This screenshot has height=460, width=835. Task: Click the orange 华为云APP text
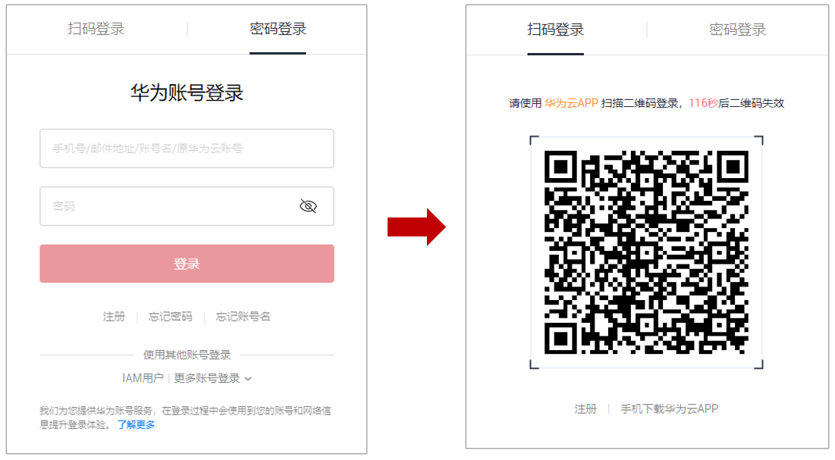pos(571,103)
